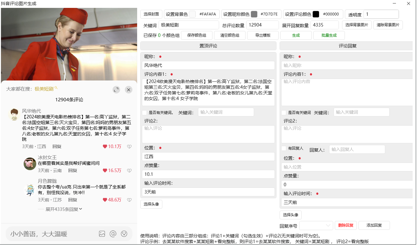Image resolution: width=418 pixels, height=250 pixels.
Task: Click the 透明度 input field
Action: click(x=381, y=14)
